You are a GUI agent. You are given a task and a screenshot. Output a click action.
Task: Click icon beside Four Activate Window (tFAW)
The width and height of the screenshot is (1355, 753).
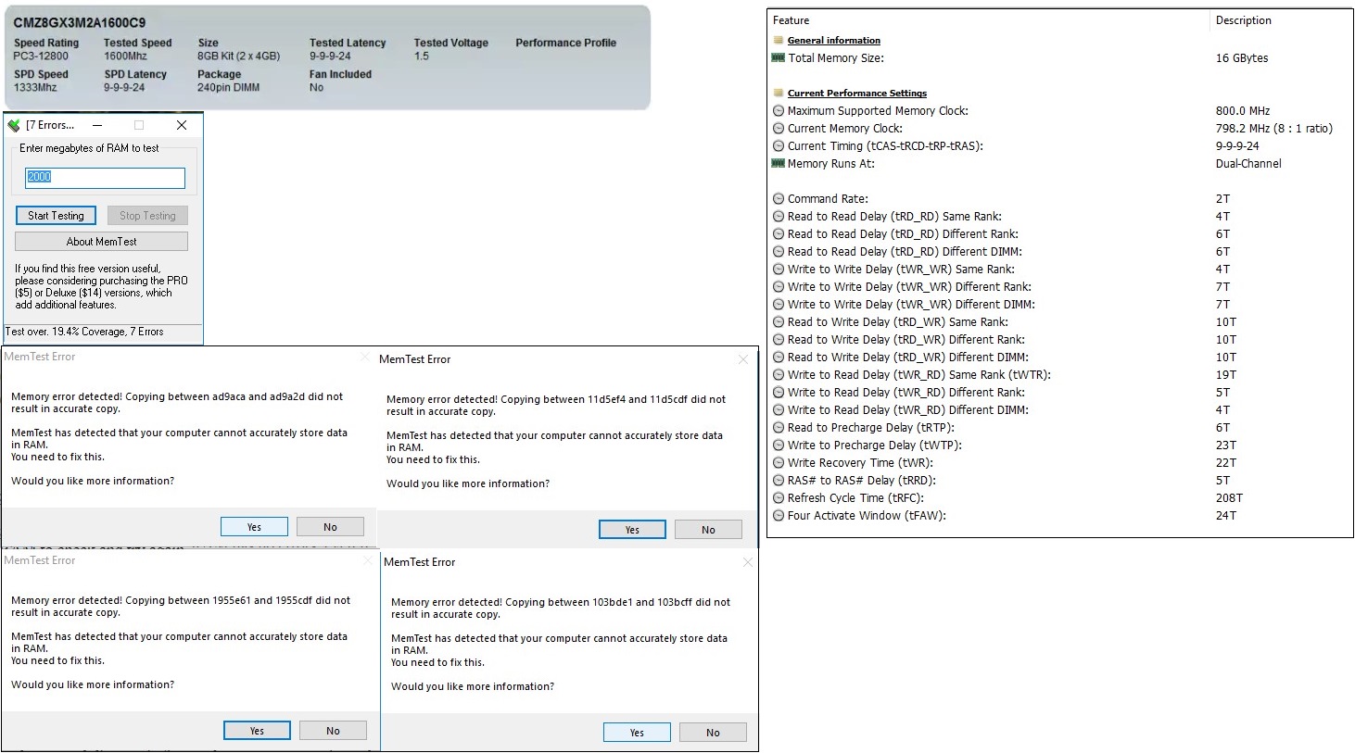pyautogui.click(x=779, y=515)
